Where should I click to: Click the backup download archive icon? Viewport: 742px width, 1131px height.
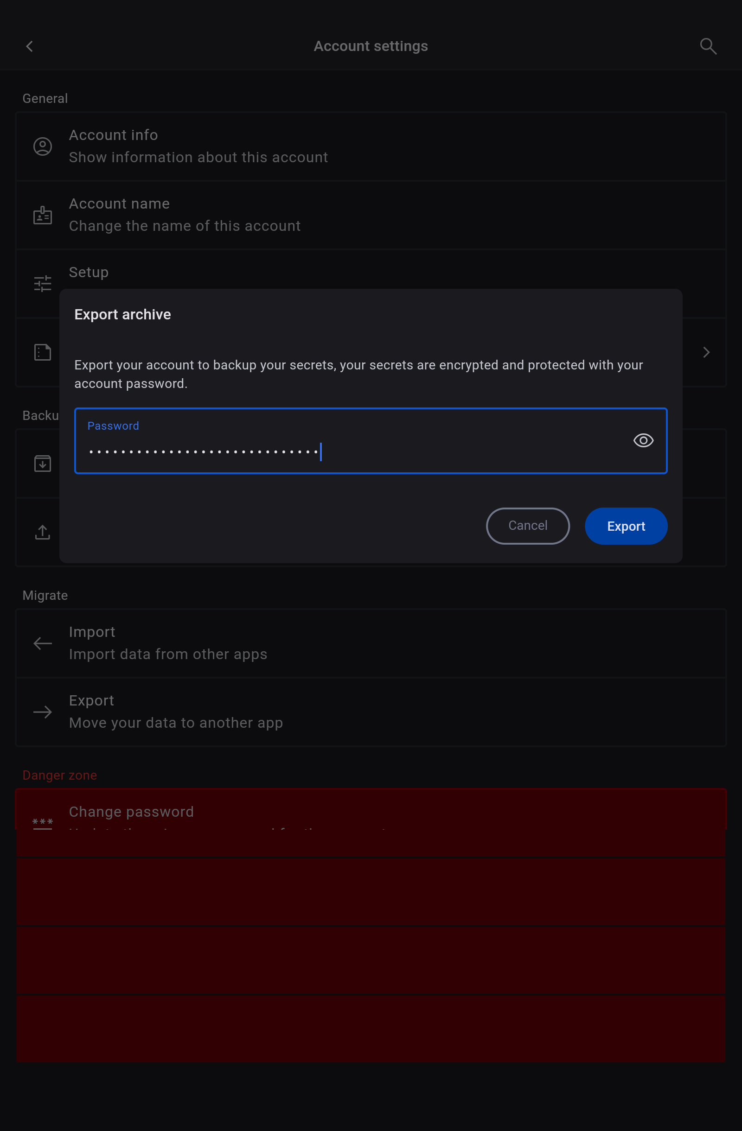43,464
